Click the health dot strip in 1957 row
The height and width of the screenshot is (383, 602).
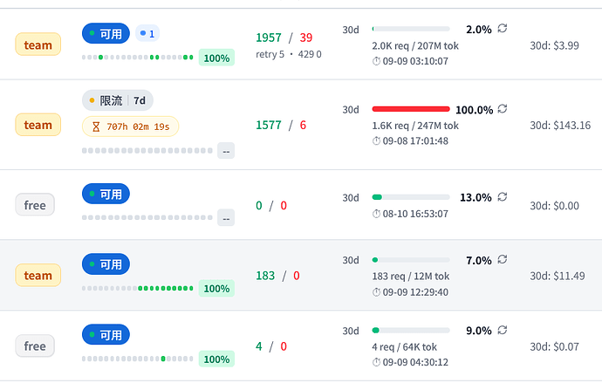[138, 58]
